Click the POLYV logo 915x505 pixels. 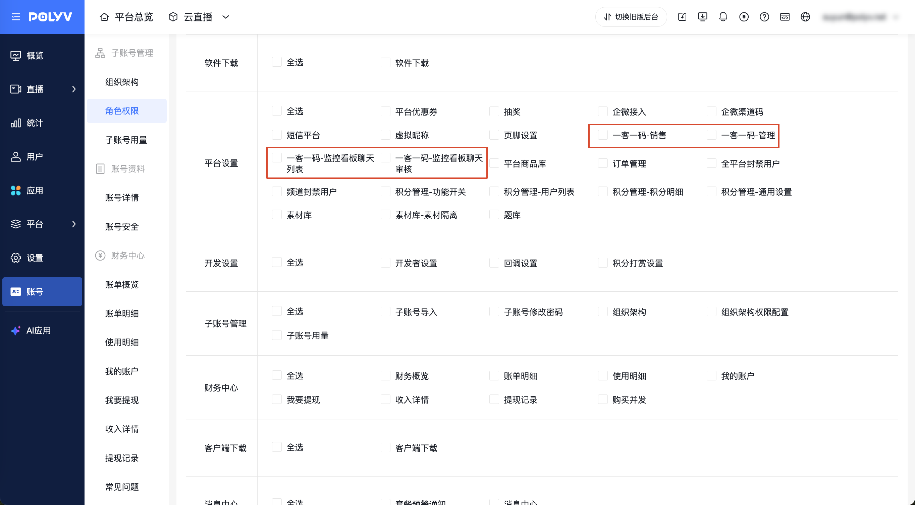[50, 17]
